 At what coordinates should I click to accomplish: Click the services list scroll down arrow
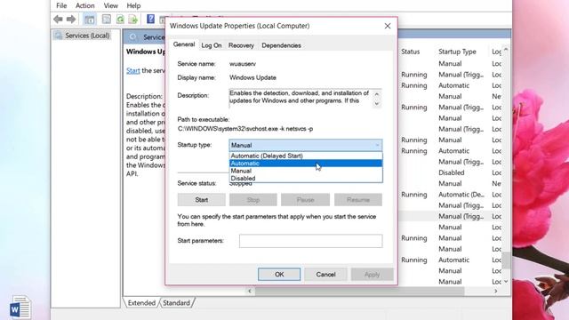(506, 282)
